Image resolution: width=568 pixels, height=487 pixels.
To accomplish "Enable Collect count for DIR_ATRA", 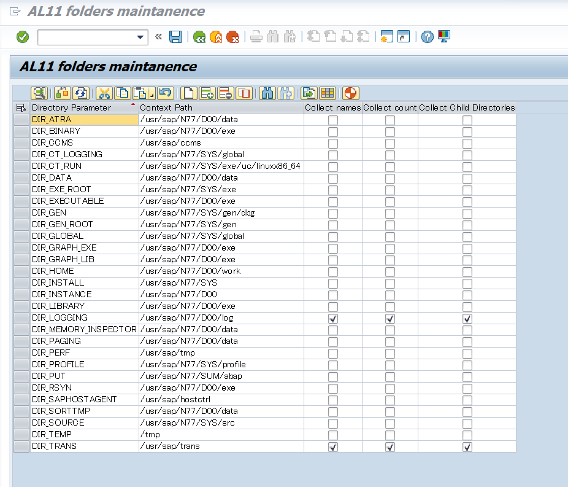I will coord(390,120).
